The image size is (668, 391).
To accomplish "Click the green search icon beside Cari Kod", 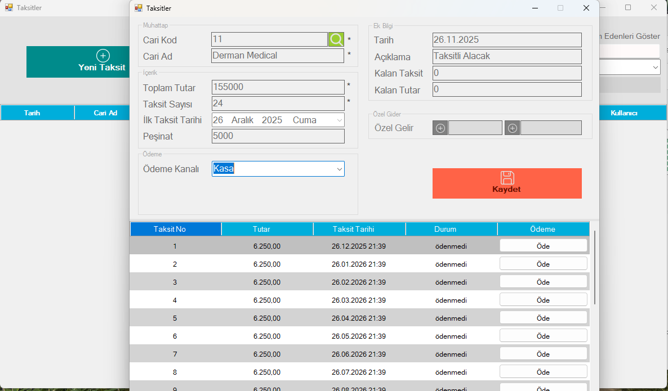I will pyautogui.click(x=336, y=39).
